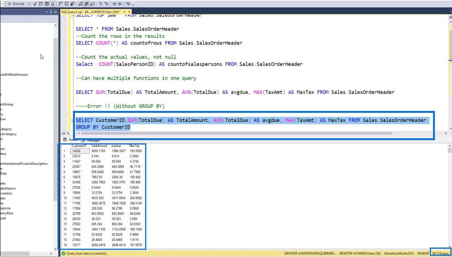Select the Results to Text icon

click(x=80, y=4)
